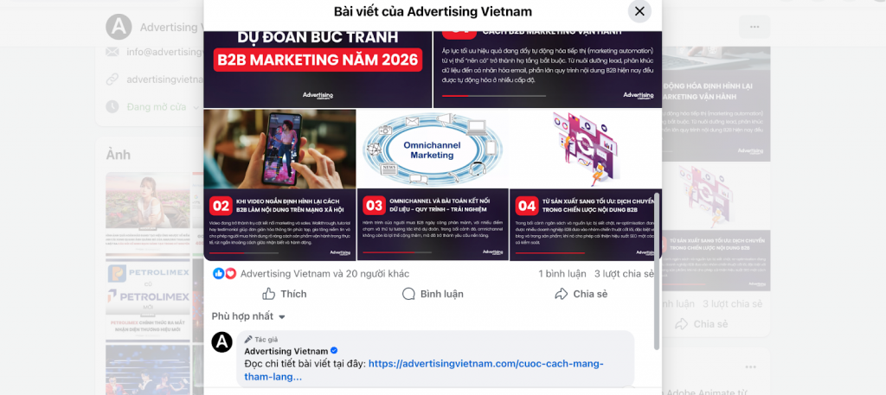View the 1 bình luận count
Image resolution: width=886 pixels, height=395 pixels.
[x=562, y=274]
